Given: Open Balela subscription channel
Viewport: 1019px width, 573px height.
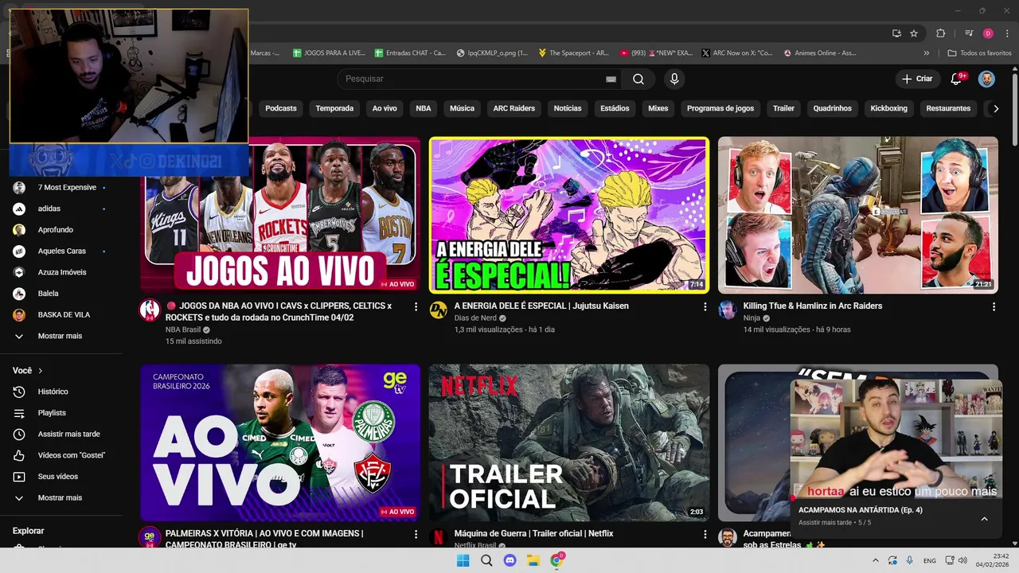Looking at the screenshot, I should [61, 294].
